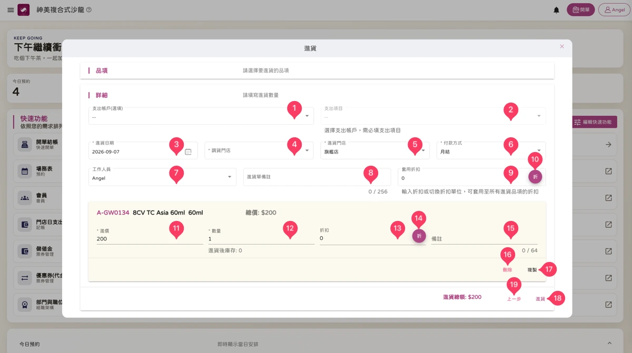Open external link icon on 優惠券 row
The image size is (632, 353).
coord(608,278)
